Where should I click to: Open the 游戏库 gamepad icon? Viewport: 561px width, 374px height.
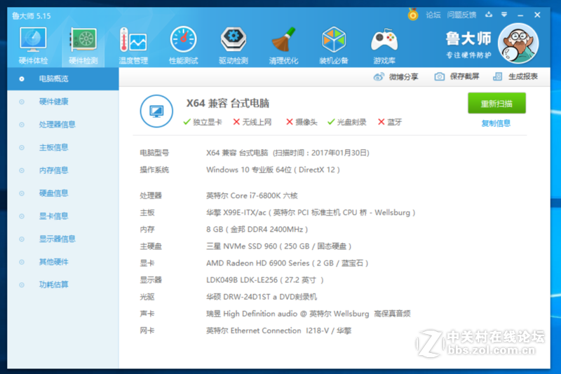[x=384, y=46]
